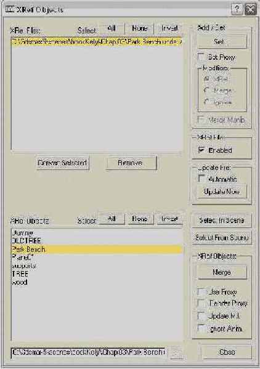Select the Park Bench XRef file path

pyautogui.click(x=97, y=42)
